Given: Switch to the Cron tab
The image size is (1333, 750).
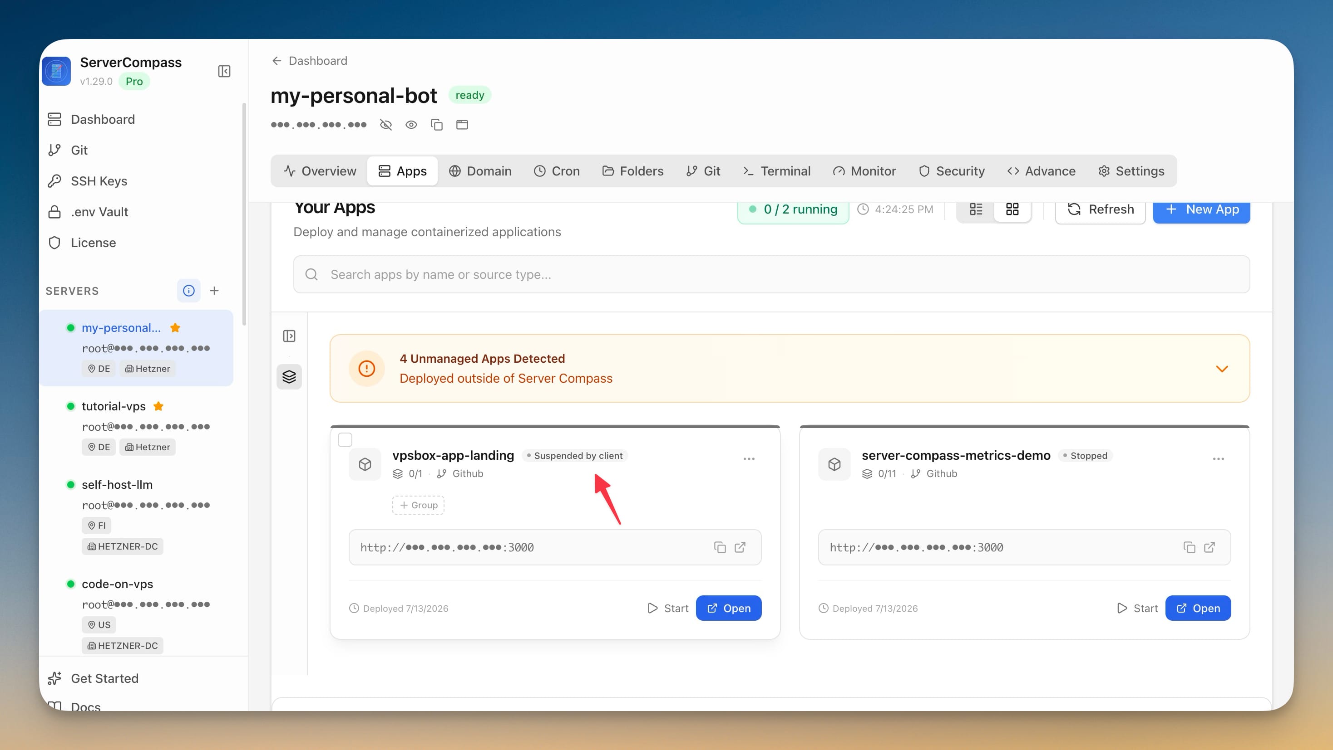Looking at the screenshot, I should (557, 171).
